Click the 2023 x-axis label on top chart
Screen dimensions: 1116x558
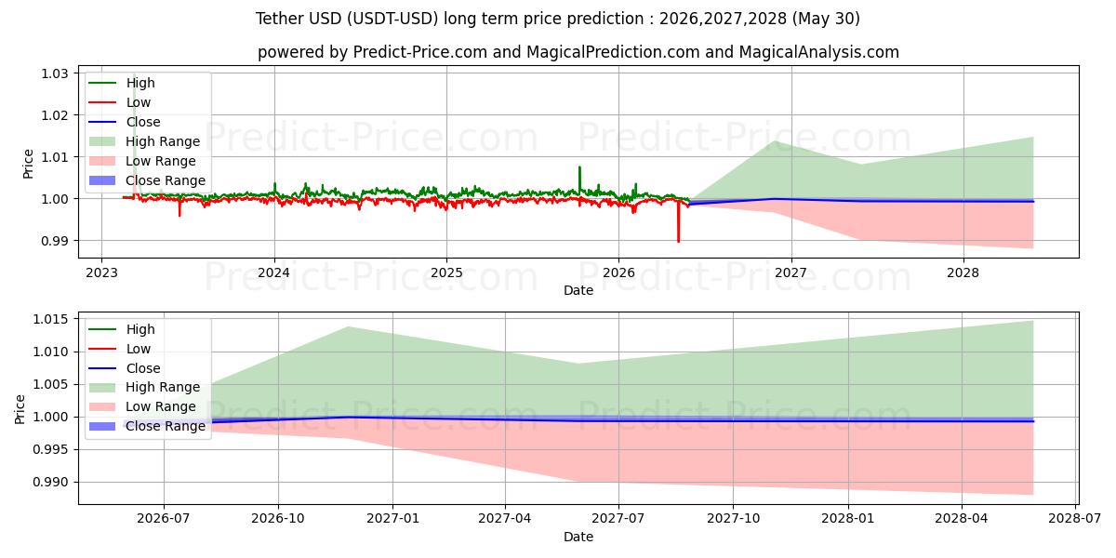pos(101,273)
